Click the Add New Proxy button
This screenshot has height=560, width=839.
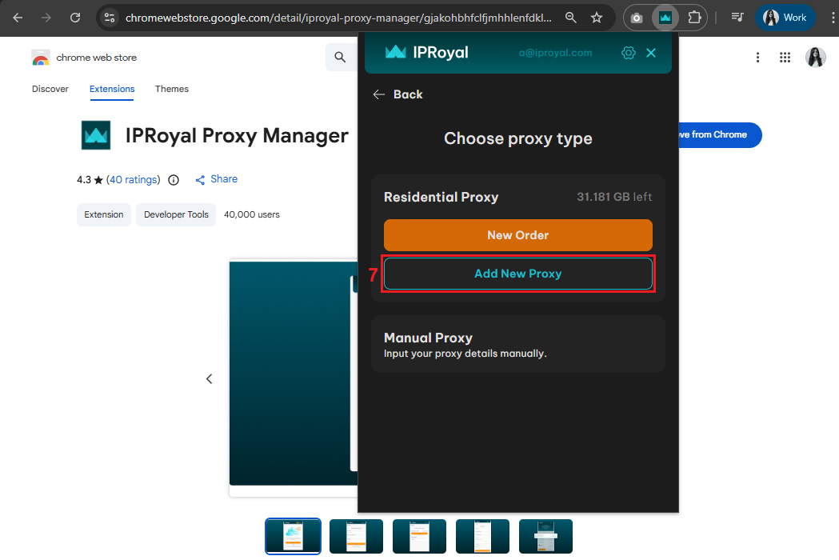[518, 274]
